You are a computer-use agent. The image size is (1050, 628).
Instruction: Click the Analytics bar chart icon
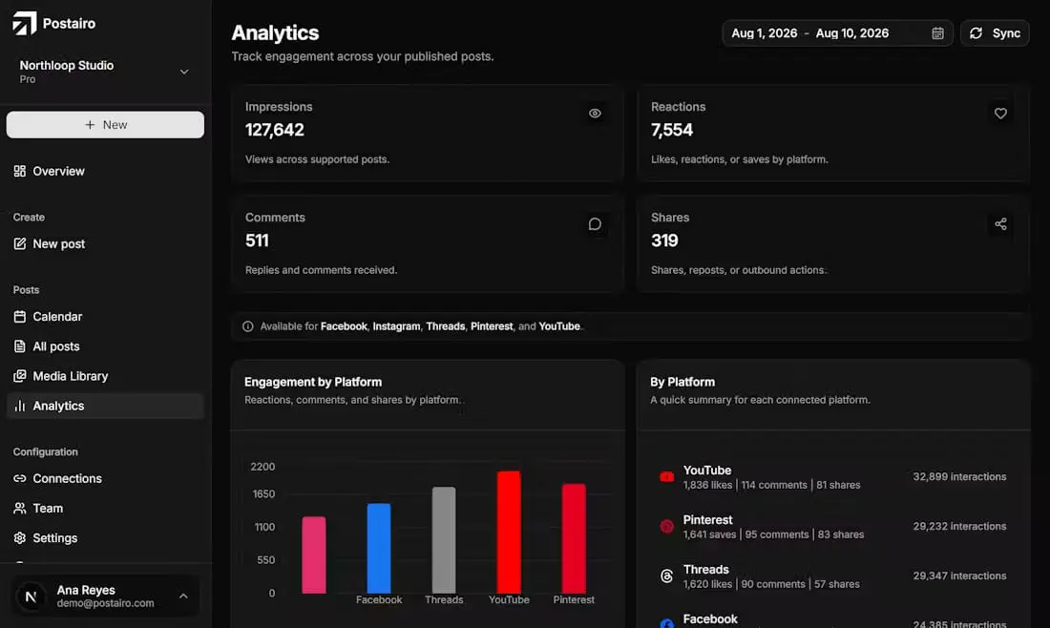tap(19, 406)
